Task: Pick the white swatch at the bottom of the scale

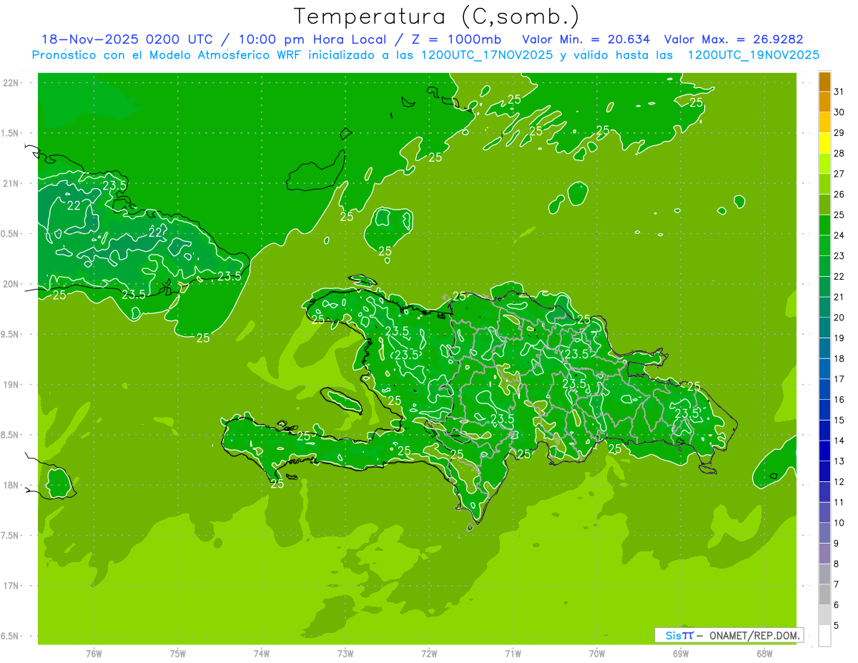Action: click(824, 636)
